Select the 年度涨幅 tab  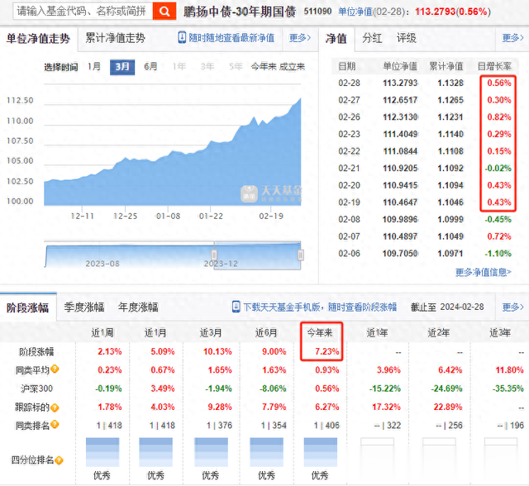click(x=138, y=307)
